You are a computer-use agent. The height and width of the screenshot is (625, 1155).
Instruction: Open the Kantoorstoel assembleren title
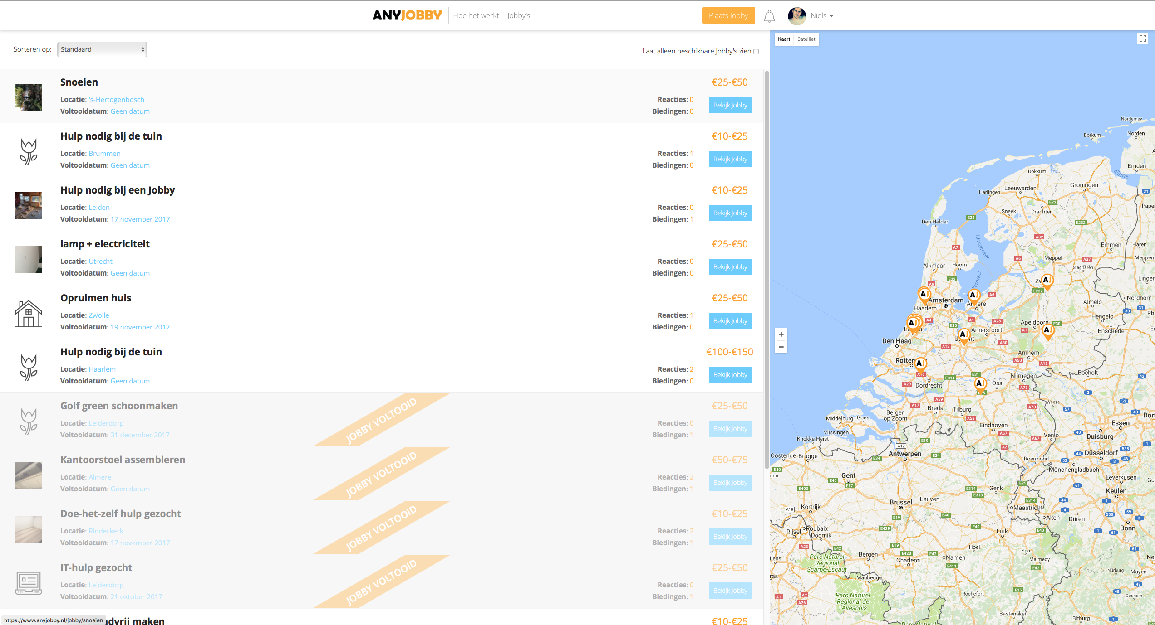123,460
